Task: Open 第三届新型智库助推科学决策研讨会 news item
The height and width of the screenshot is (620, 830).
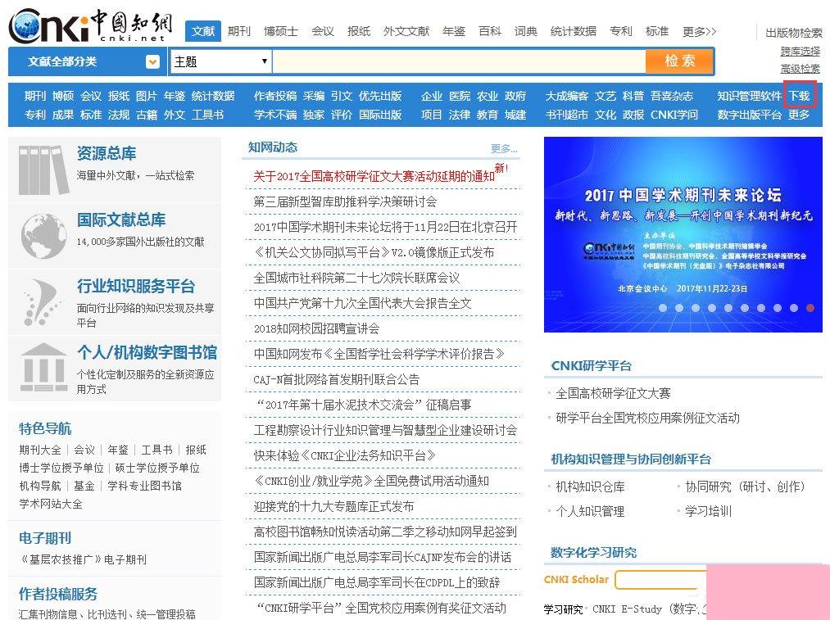Action: (x=345, y=201)
